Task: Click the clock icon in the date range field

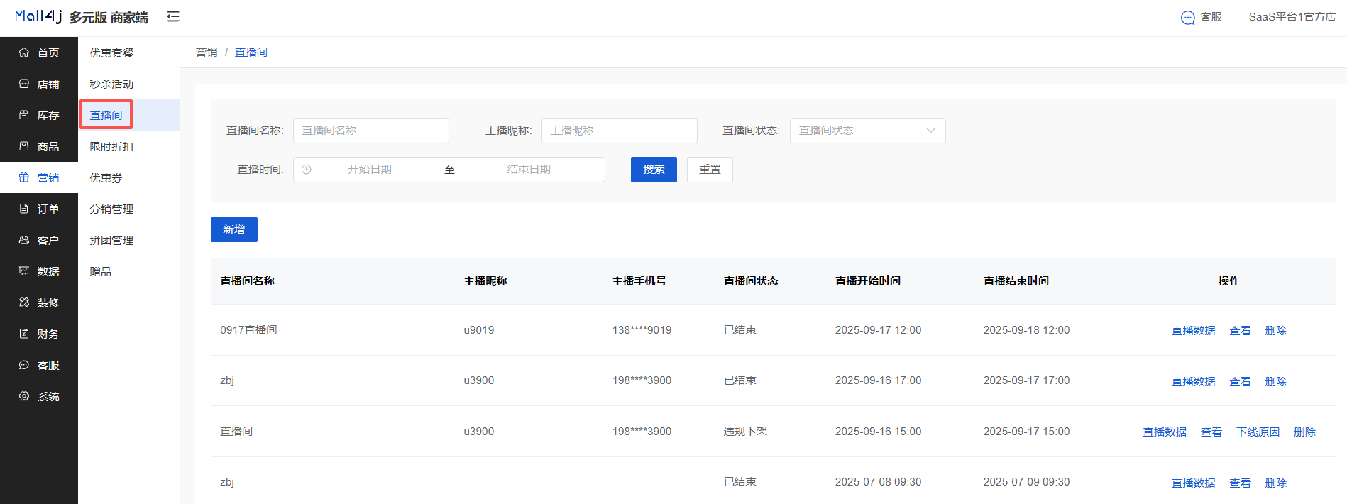Action: tap(307, 170)
